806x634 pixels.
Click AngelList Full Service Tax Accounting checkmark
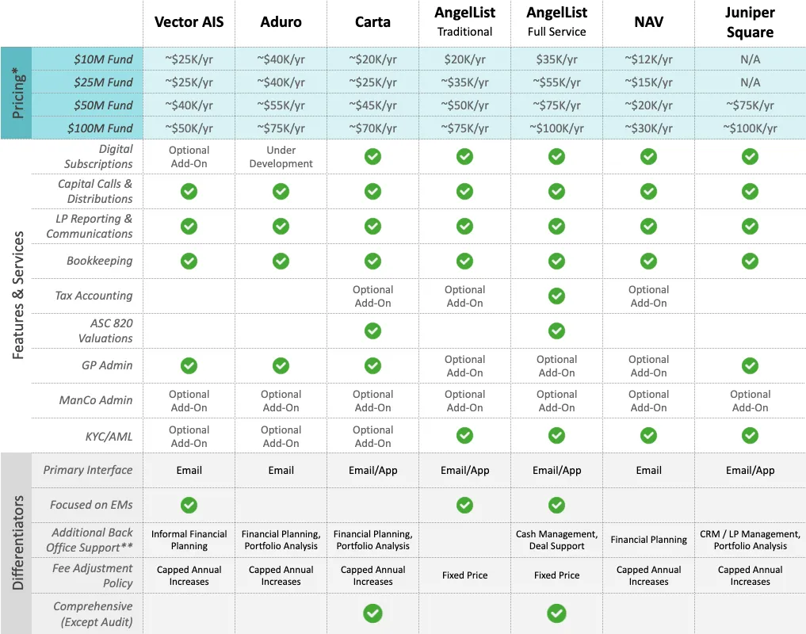[556, 296]
